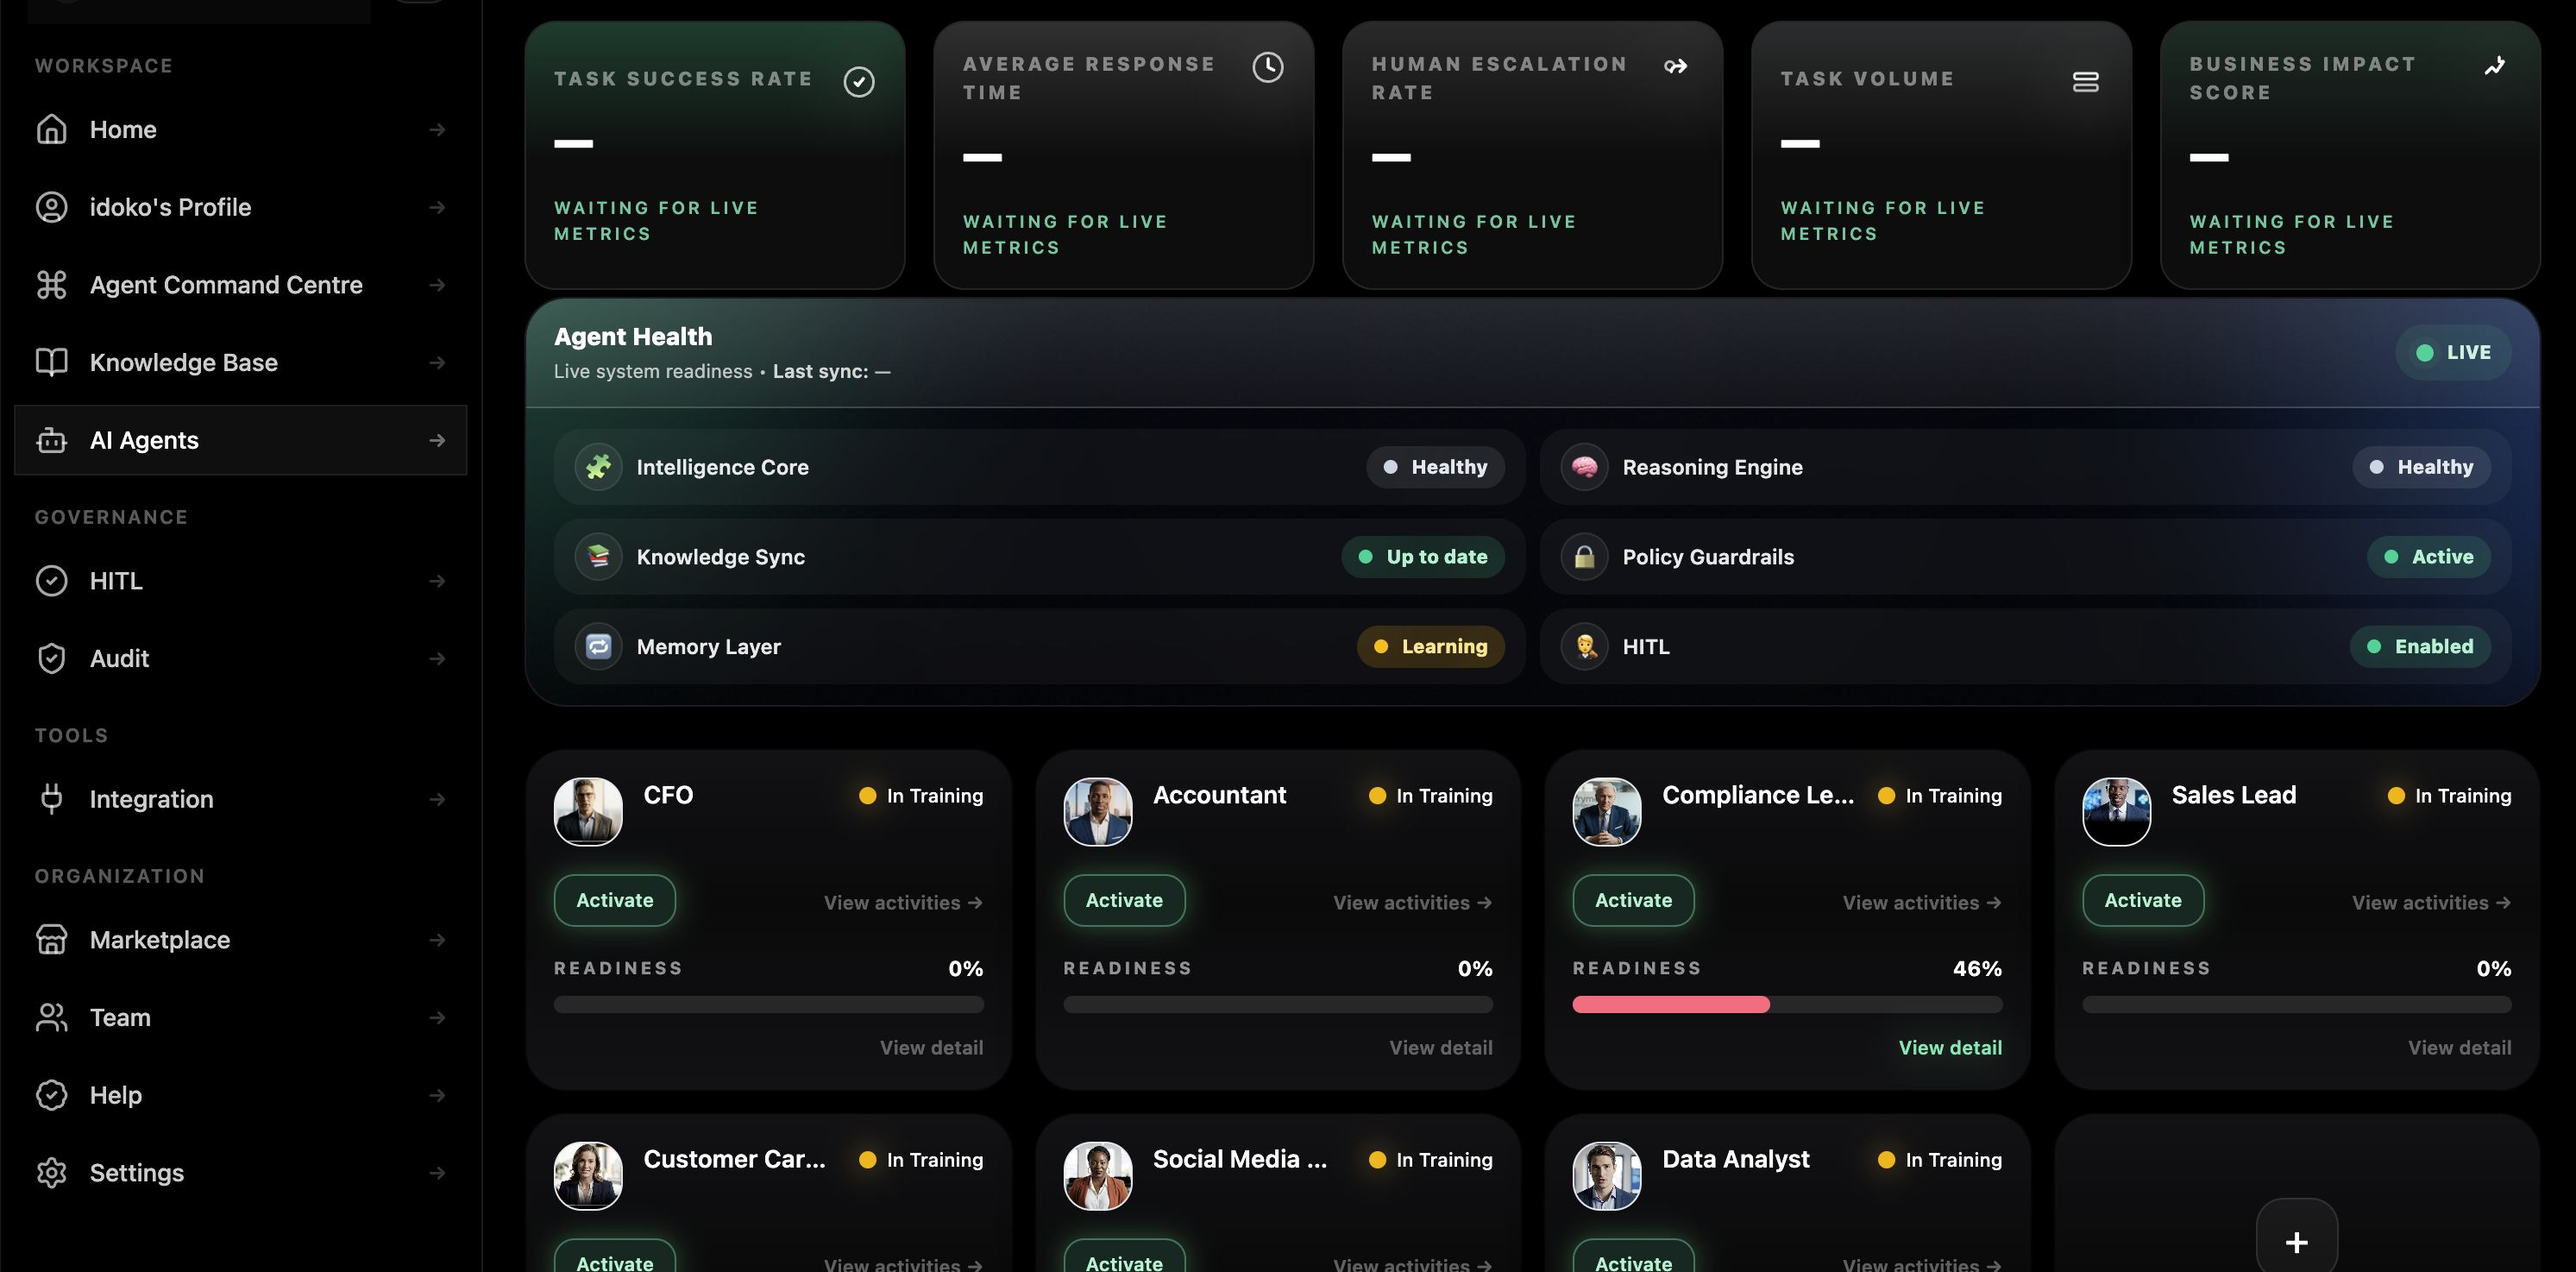Screen dimensions: 2576x1272
Task: Open View detail for Compliance Lead
Action: coord(1950,1047)
